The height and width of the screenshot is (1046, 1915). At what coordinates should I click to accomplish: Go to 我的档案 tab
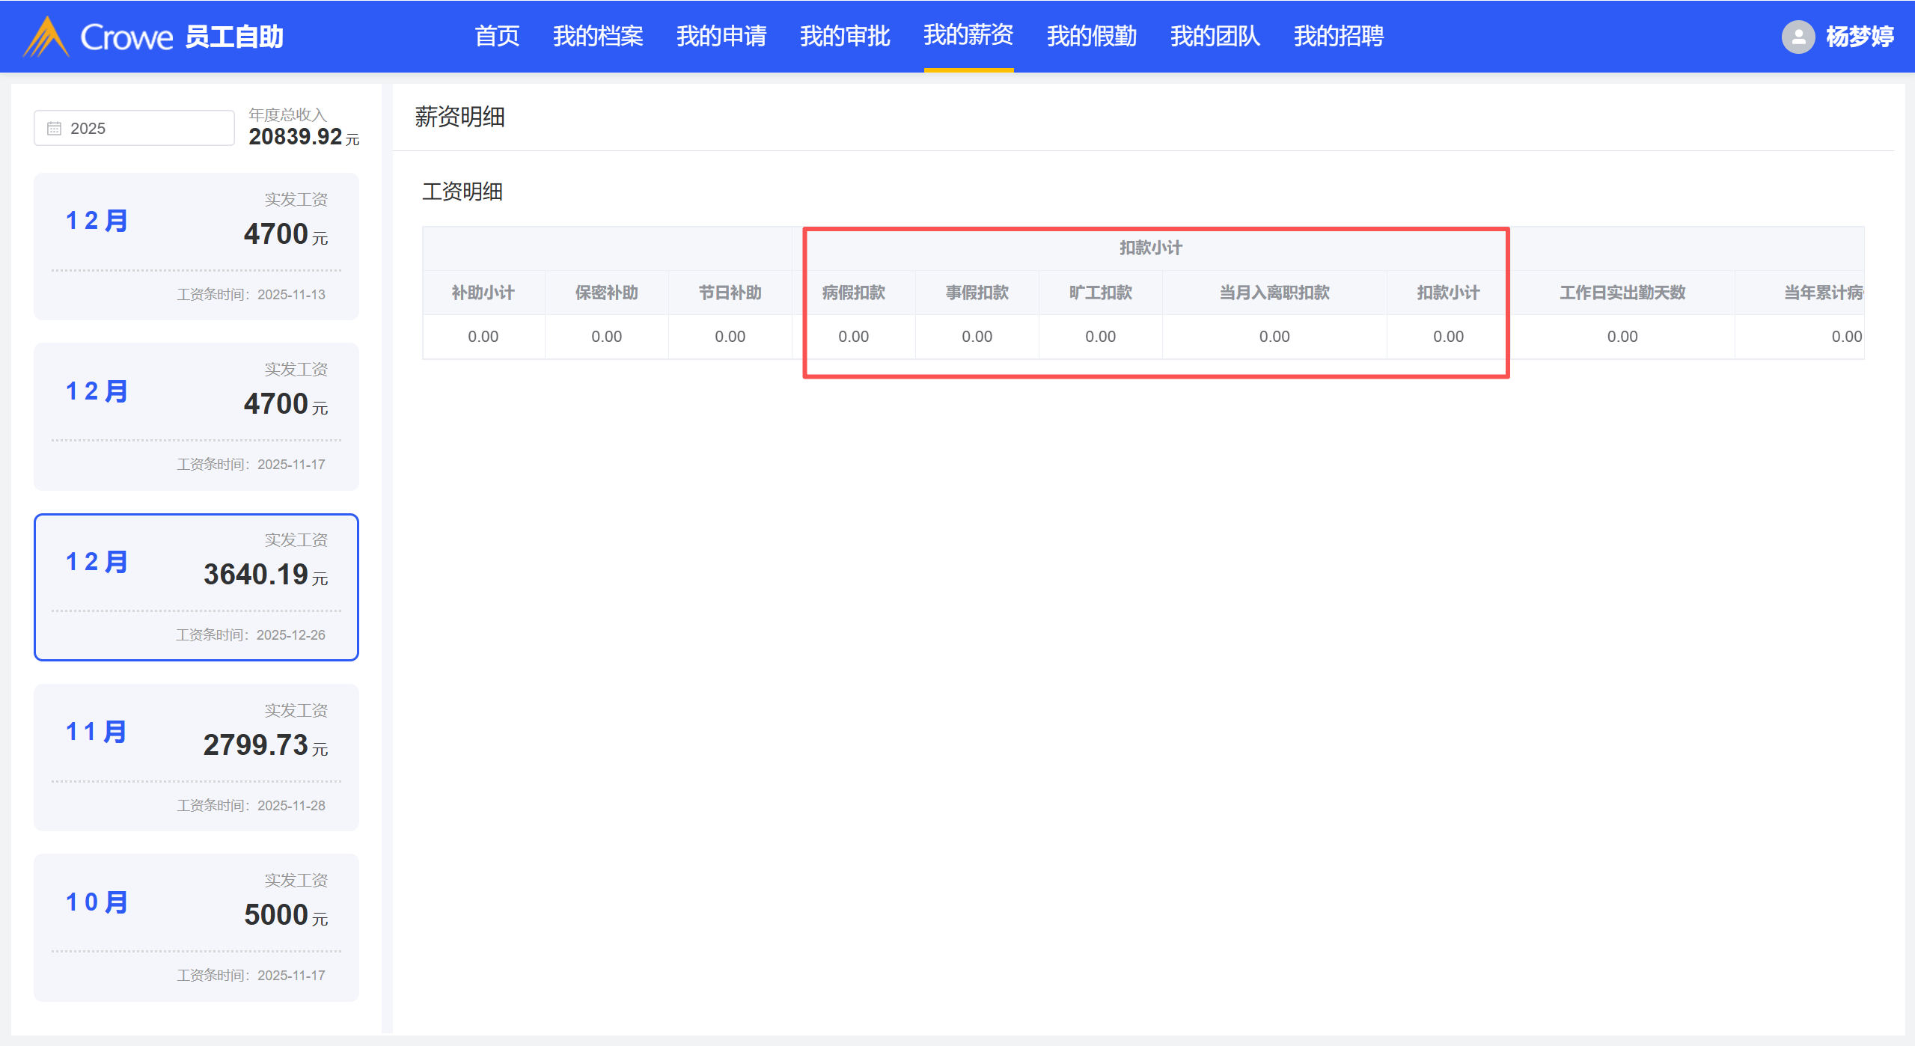(597, 37)
